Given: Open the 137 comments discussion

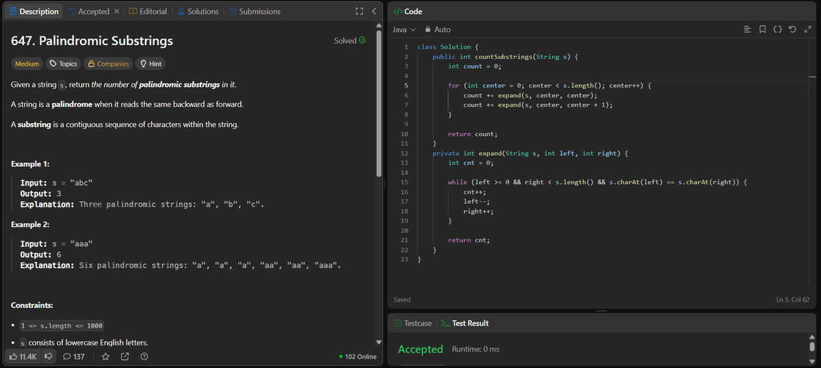Looking at the screenshot, I should click(x=73, y=356).
